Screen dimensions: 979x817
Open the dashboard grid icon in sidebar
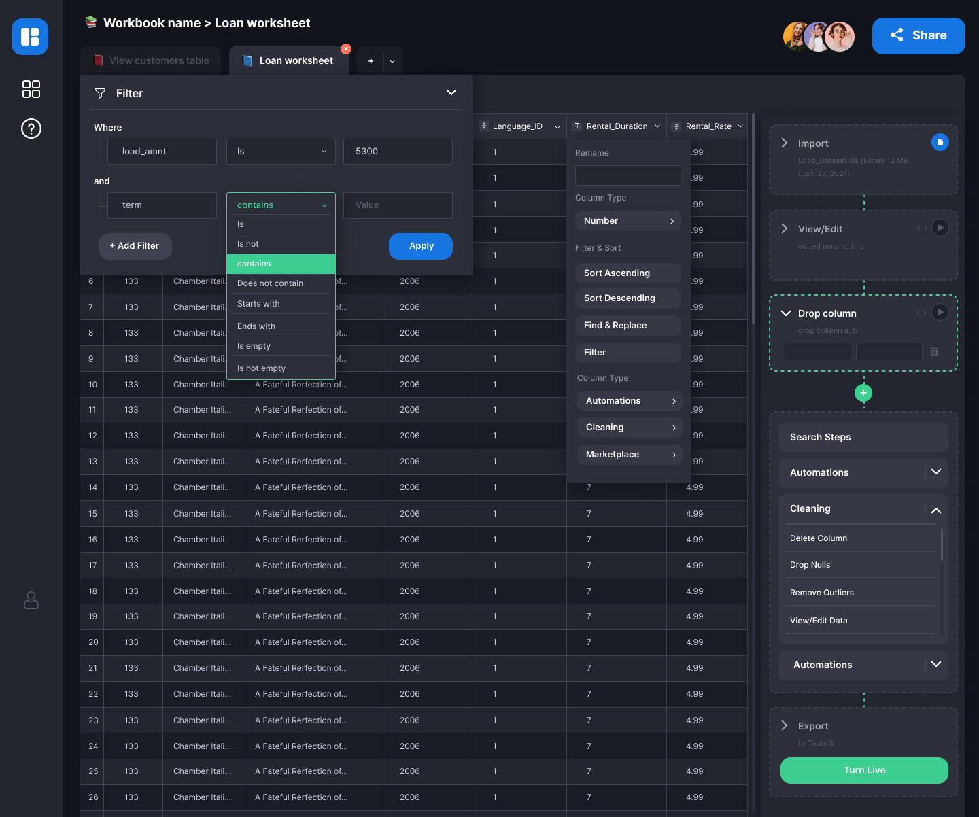coord(31,89)
